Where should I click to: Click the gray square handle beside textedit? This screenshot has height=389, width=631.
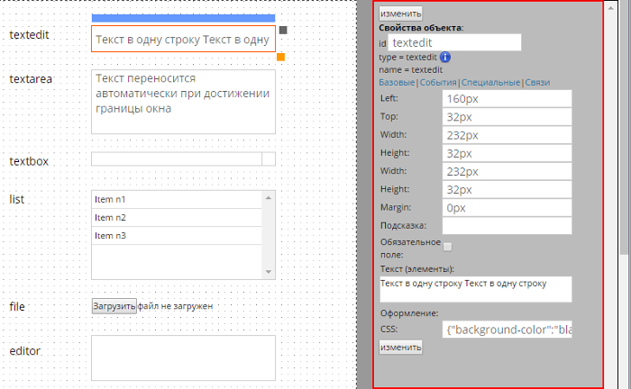(283, 31)
